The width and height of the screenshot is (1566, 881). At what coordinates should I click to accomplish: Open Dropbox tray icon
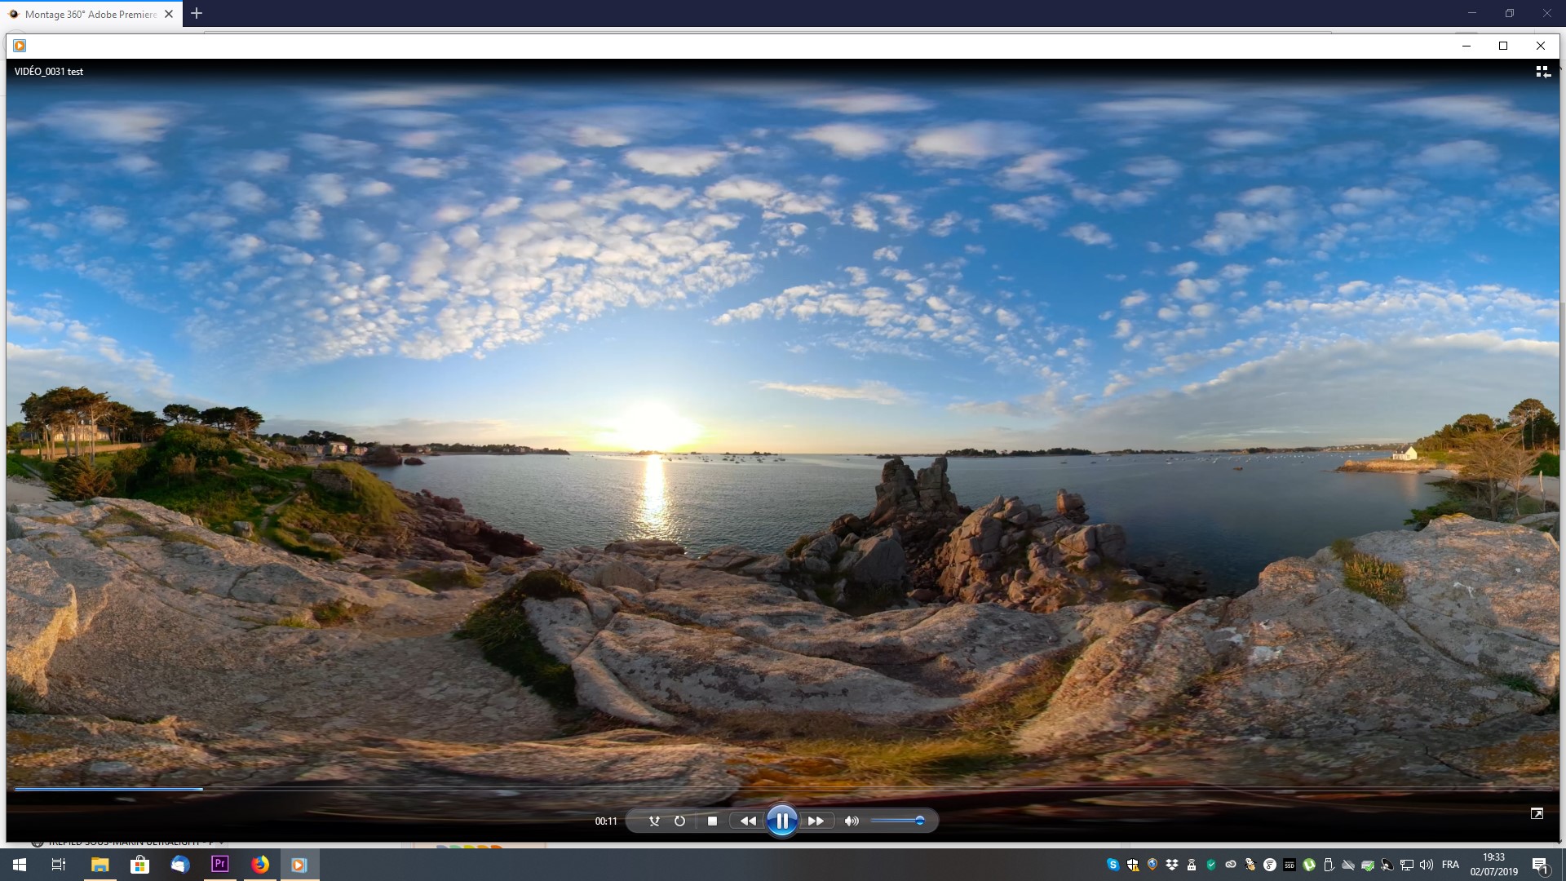pyautogui.click(x=1172, y=865)
